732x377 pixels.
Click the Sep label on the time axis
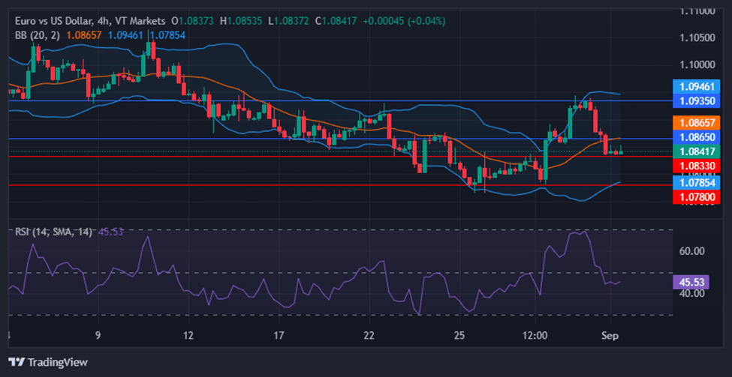610,336
